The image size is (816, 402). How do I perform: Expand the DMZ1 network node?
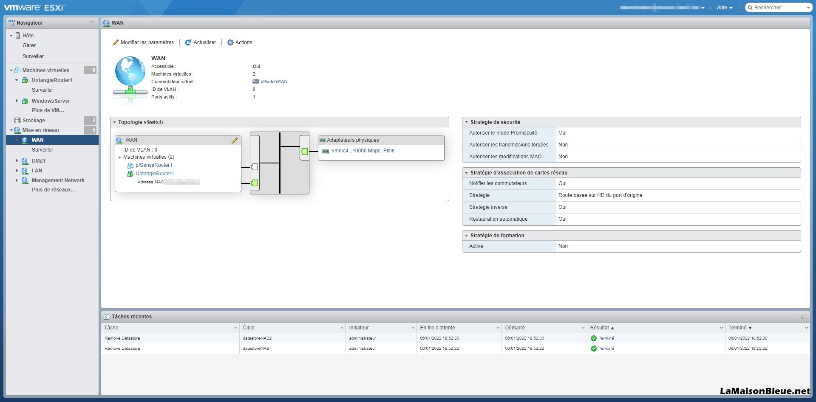click(17, 161)
